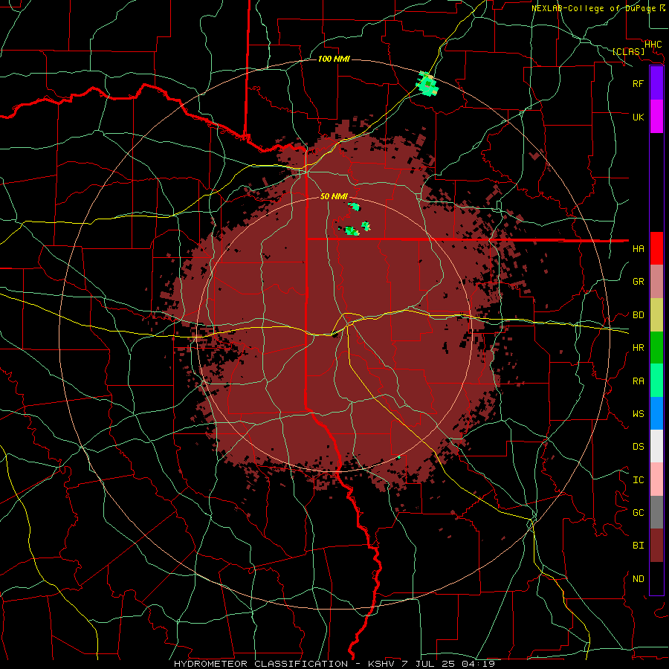Click the HYDROMETEOR CLASSIFICATION caption text
669x669 pixels.
[x=261, y=664]
